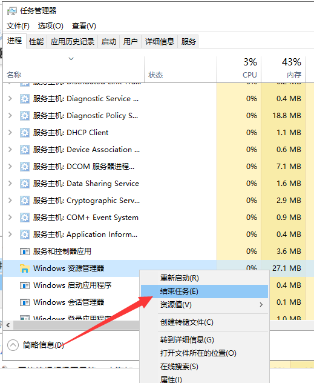Expand the Application Information host row

[10, 235]
